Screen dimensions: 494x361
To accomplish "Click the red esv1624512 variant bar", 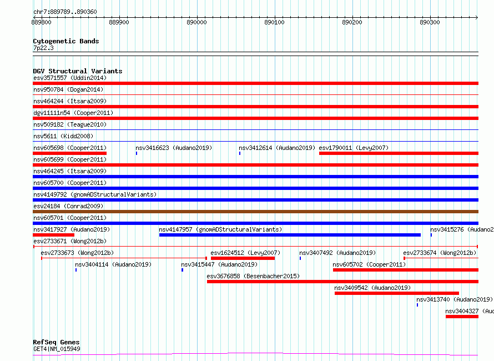I will click(x=243, y=258).
